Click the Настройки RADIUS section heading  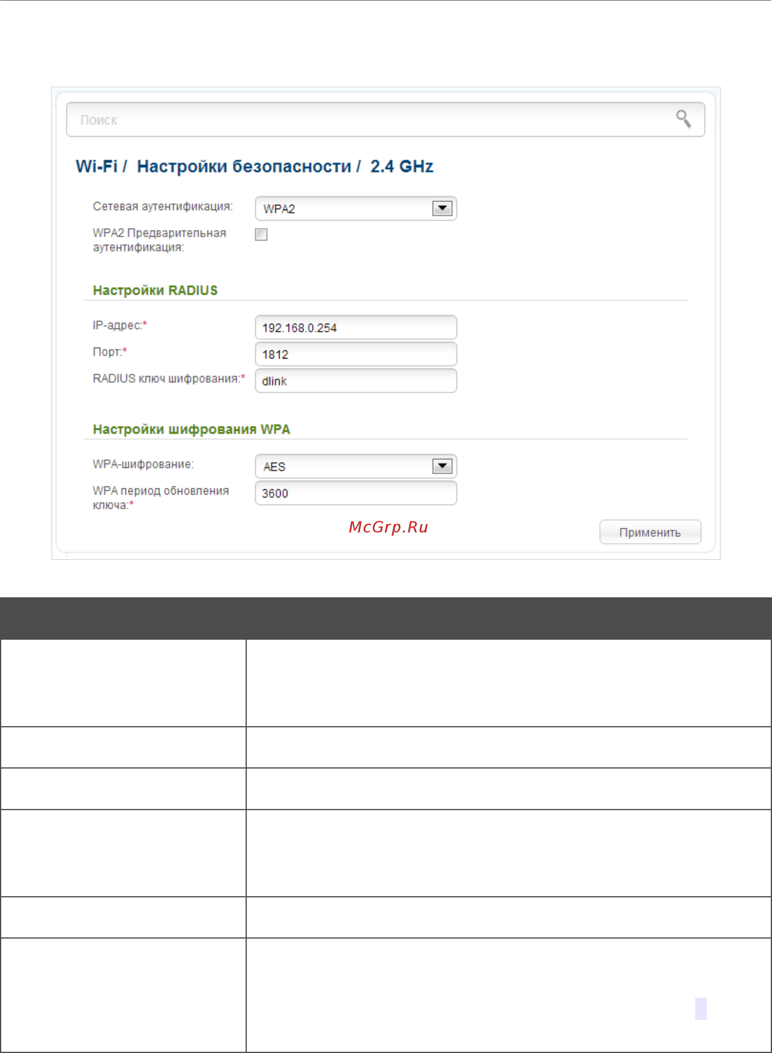(x=155, y=290)
